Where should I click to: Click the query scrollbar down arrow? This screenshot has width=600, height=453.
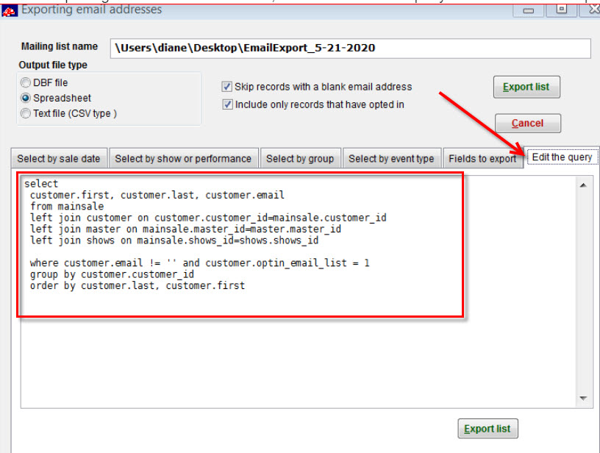point(583,399)
